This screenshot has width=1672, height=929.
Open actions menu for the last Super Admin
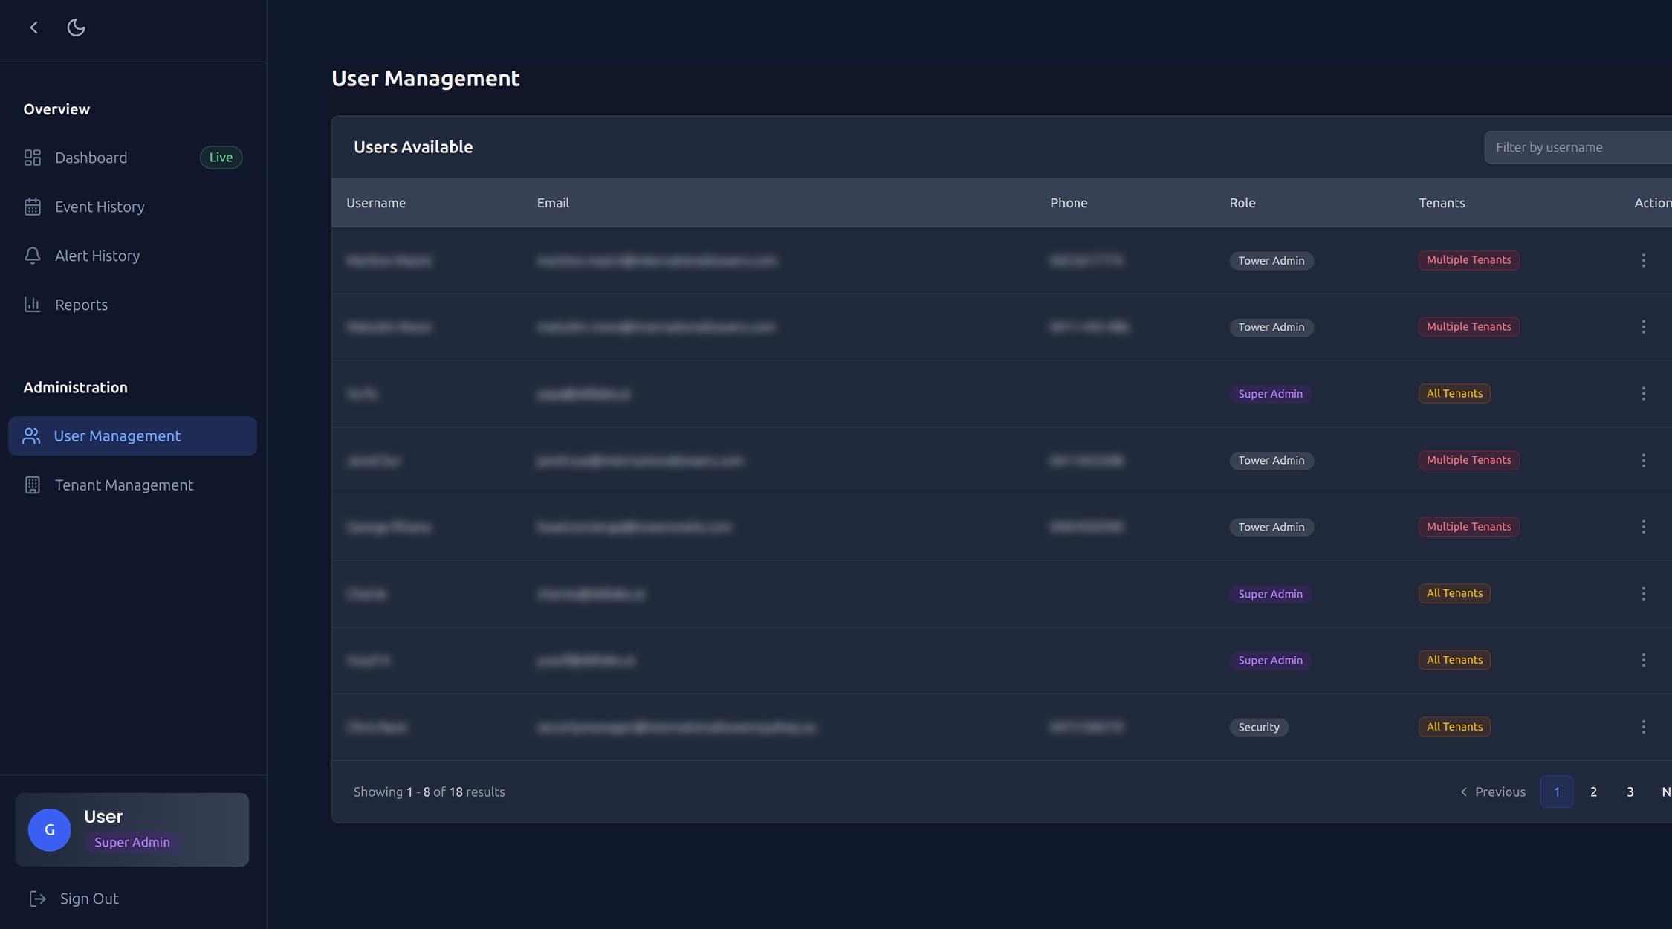(1644, 659)
